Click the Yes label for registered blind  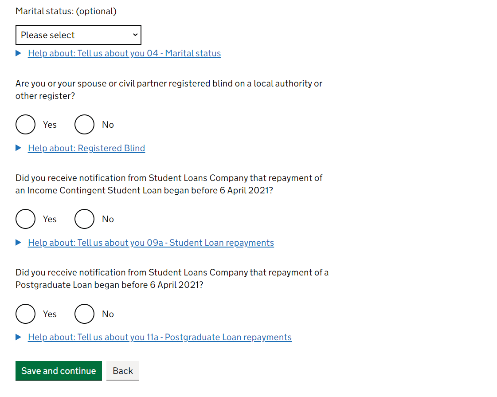pyautogui.click(x=50, y=125)
